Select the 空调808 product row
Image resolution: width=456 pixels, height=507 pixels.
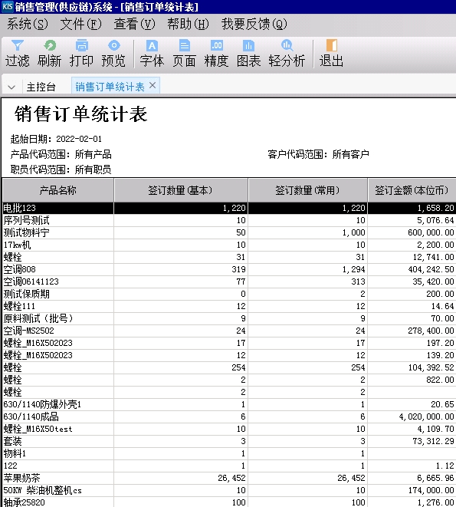(229, 269)
